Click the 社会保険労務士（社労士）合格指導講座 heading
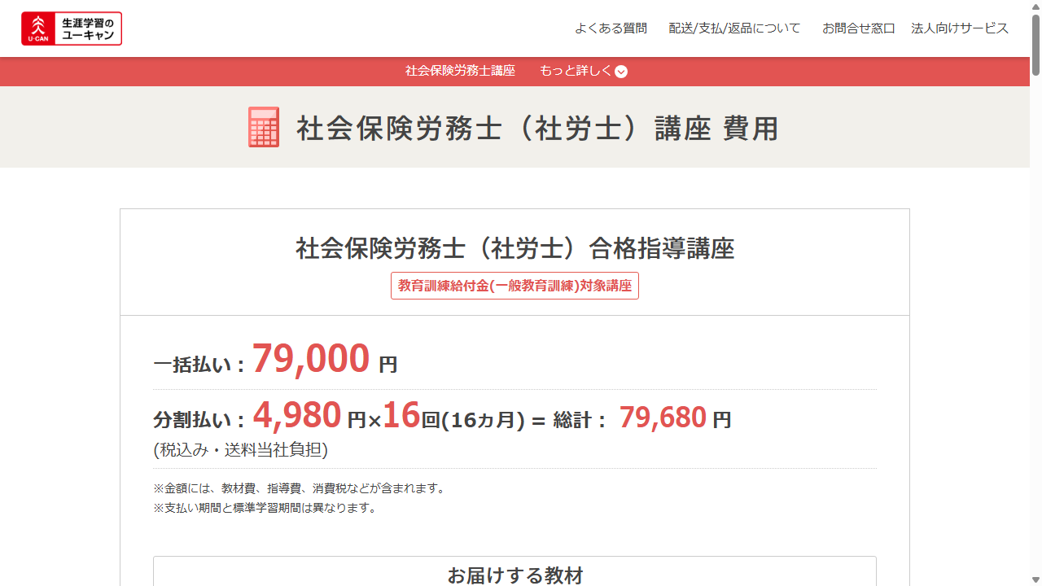 (514, 248)
